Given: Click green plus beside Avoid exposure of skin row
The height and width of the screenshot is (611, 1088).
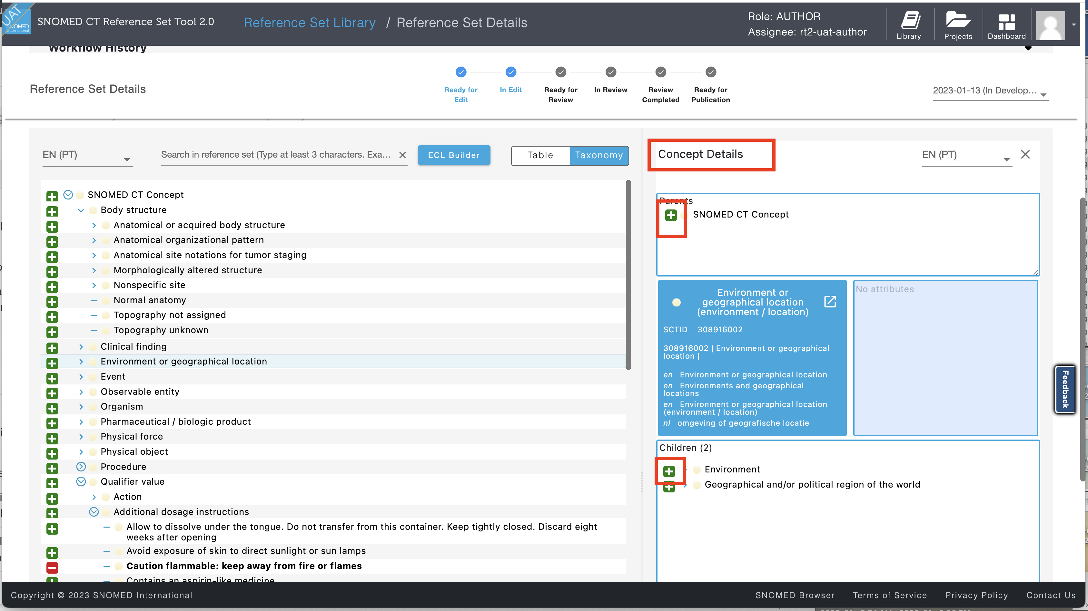Looking at the screenshot, I should 52,552.
